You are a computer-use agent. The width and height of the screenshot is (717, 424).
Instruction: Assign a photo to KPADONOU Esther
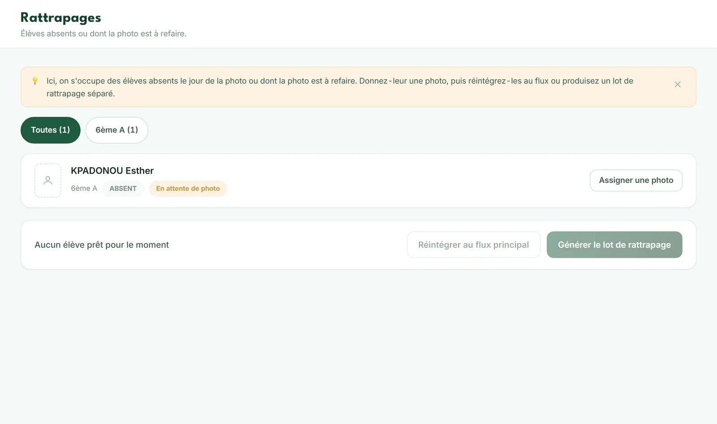[636, 180]
